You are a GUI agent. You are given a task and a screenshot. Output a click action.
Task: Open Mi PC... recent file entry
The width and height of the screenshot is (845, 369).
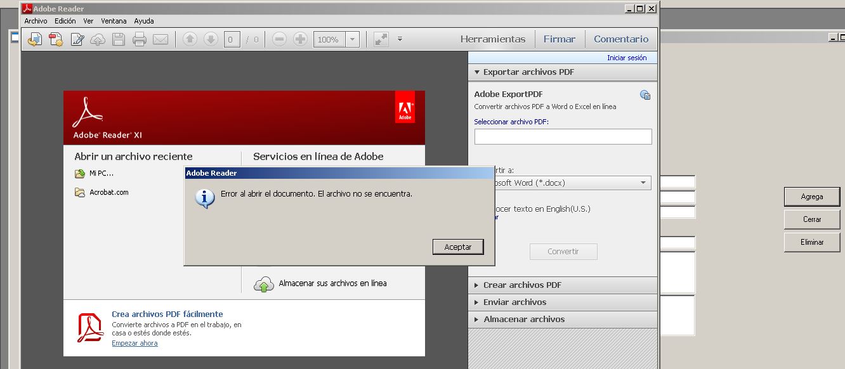(102, 173)
